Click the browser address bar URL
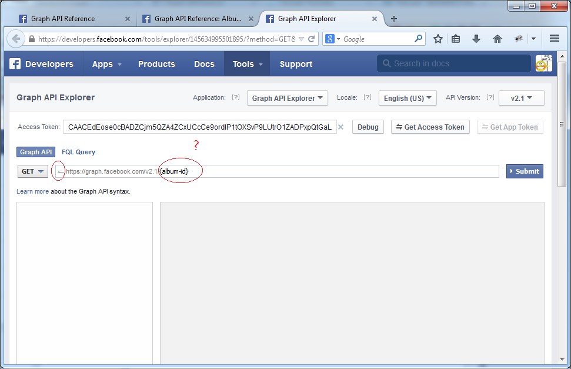 (x=166, y=39)
